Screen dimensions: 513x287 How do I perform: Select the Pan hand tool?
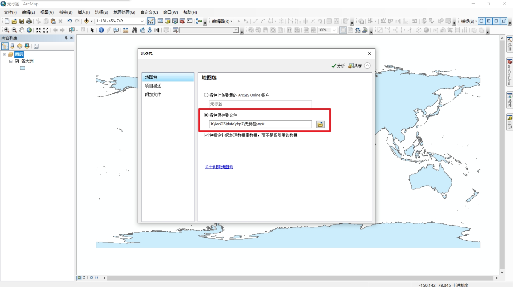pyautogui.click(x=22, y=30)
